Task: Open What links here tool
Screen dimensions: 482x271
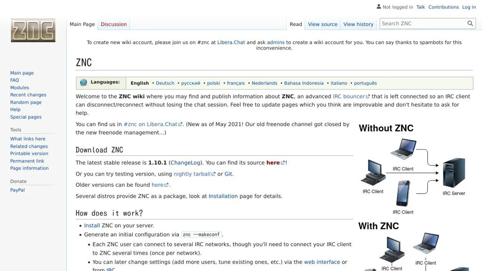Action: (28, 139)
